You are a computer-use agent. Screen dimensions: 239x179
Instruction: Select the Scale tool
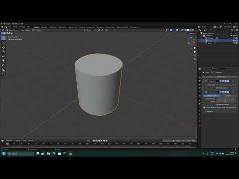[3, 56]
